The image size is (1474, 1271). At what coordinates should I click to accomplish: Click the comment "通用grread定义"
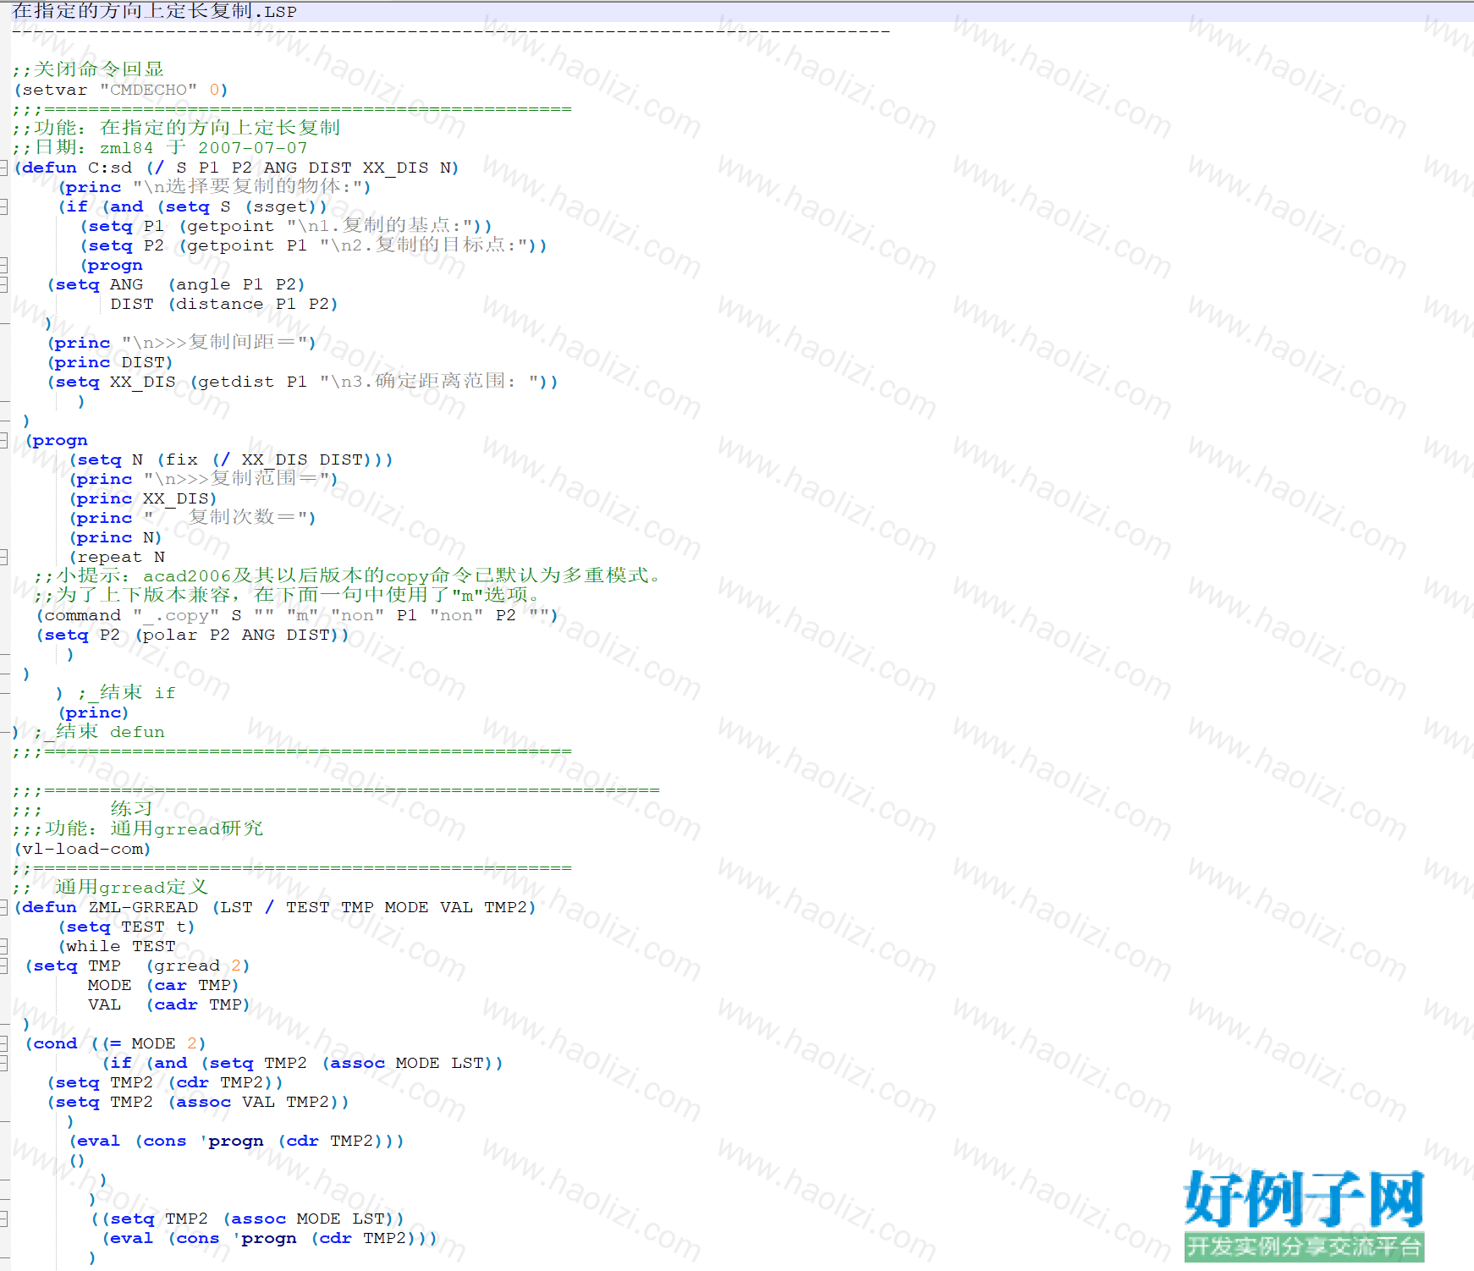[x=131, y=888]
